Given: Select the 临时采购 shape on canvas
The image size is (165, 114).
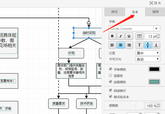Looking at the screenshot, I should [88, 33].
